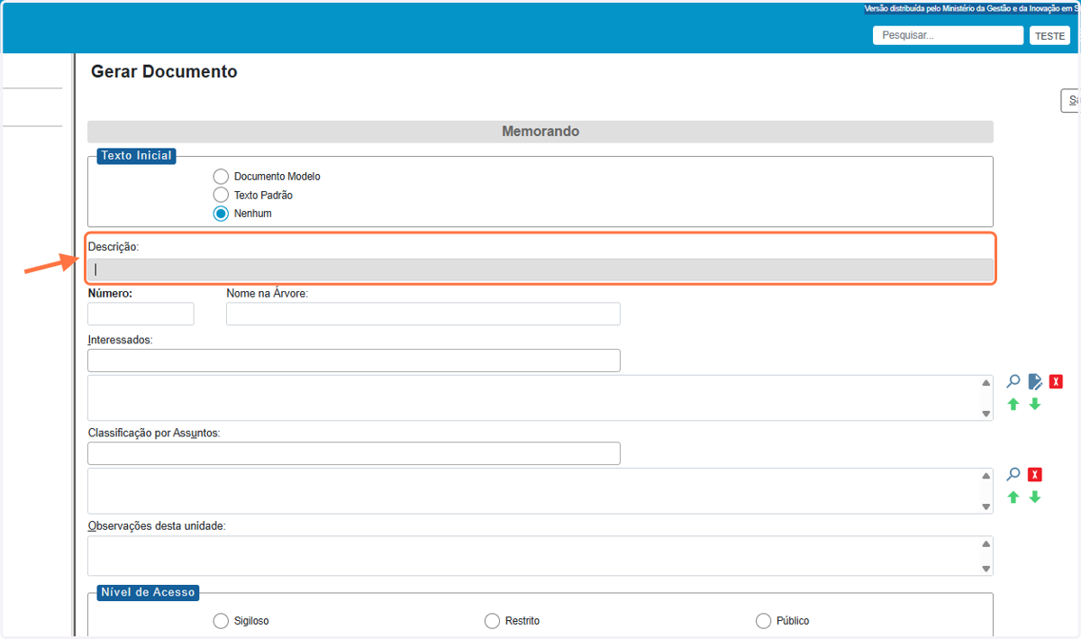Click the Observações desta unidade text area

[x=540, y=556]
